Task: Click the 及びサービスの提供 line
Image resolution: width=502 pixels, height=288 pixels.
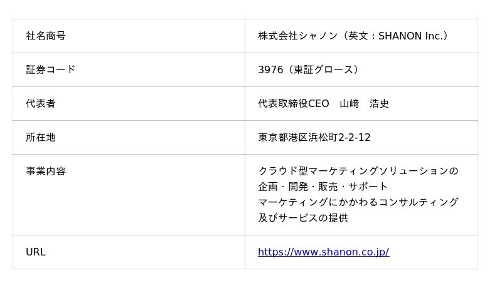Action: point(303,219)
